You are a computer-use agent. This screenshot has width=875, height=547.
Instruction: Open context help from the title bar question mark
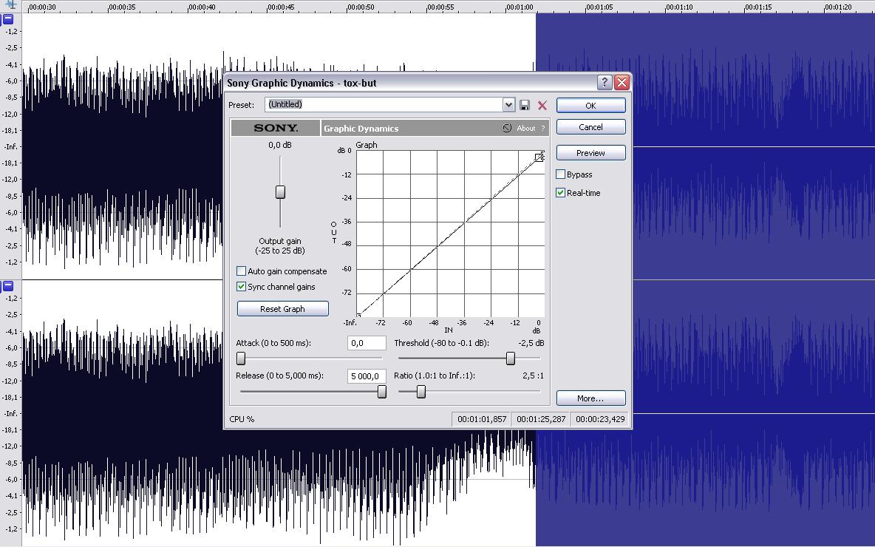tap(605, 83)
